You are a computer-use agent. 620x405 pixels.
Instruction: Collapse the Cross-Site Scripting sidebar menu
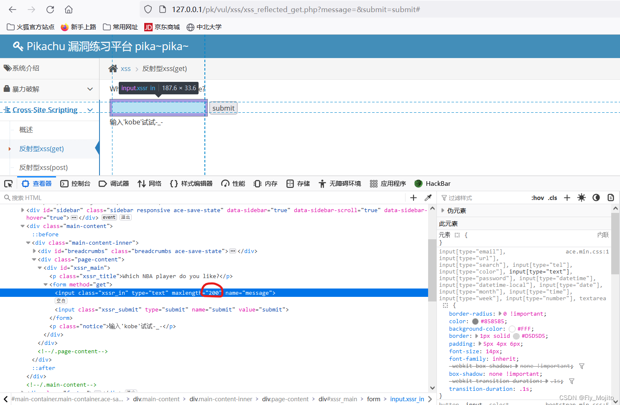[x=49, y=110]
